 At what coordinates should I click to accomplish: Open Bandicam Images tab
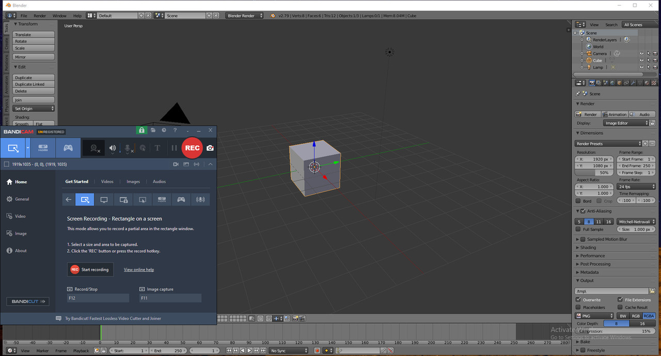[133, 182]
